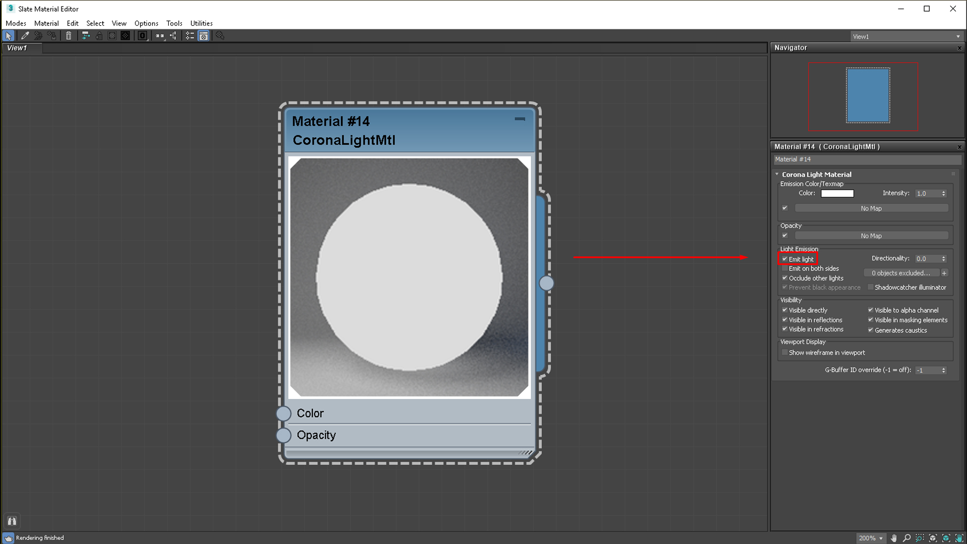Screen dimensions: 967x544
Task: Open the Edit menu
Action: [73, 23]
